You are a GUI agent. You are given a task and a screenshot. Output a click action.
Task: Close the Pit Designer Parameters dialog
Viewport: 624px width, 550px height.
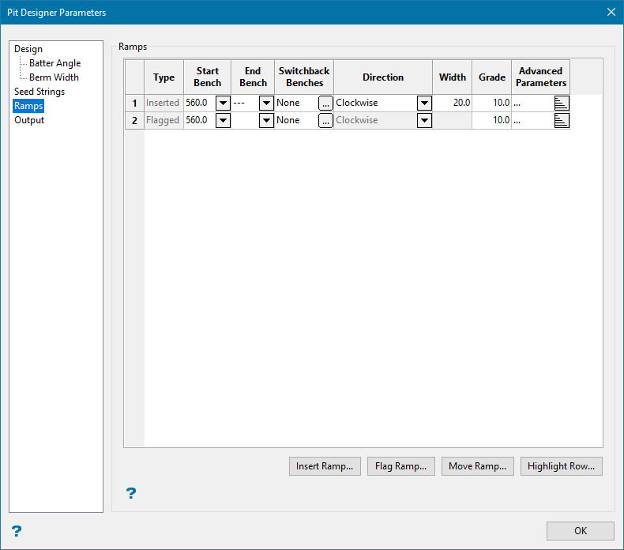point(611,12)
